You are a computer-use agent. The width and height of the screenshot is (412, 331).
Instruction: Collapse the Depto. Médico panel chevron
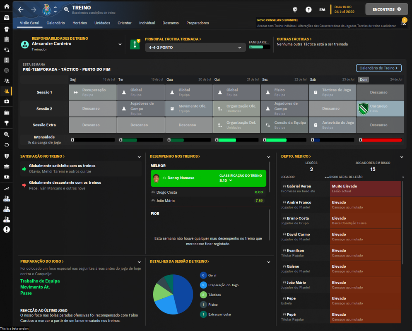click(402, 157)
